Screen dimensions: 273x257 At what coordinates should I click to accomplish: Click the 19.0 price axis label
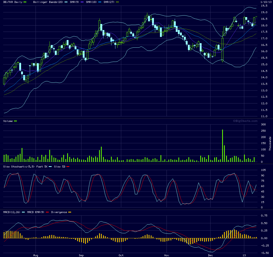[x=264, y=12]
